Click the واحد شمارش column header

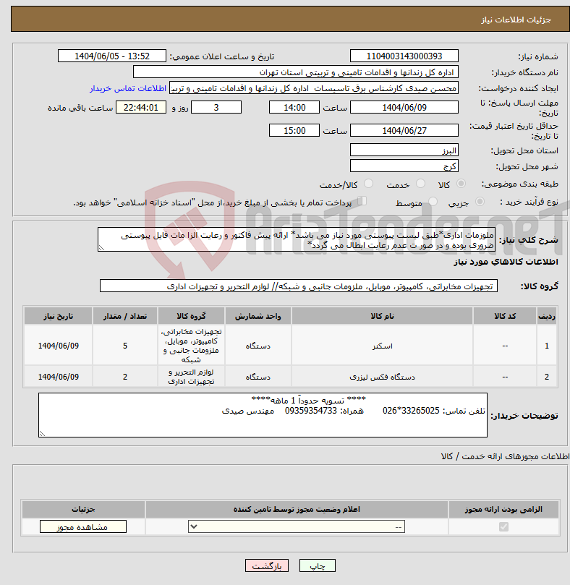tap(258, 316)
